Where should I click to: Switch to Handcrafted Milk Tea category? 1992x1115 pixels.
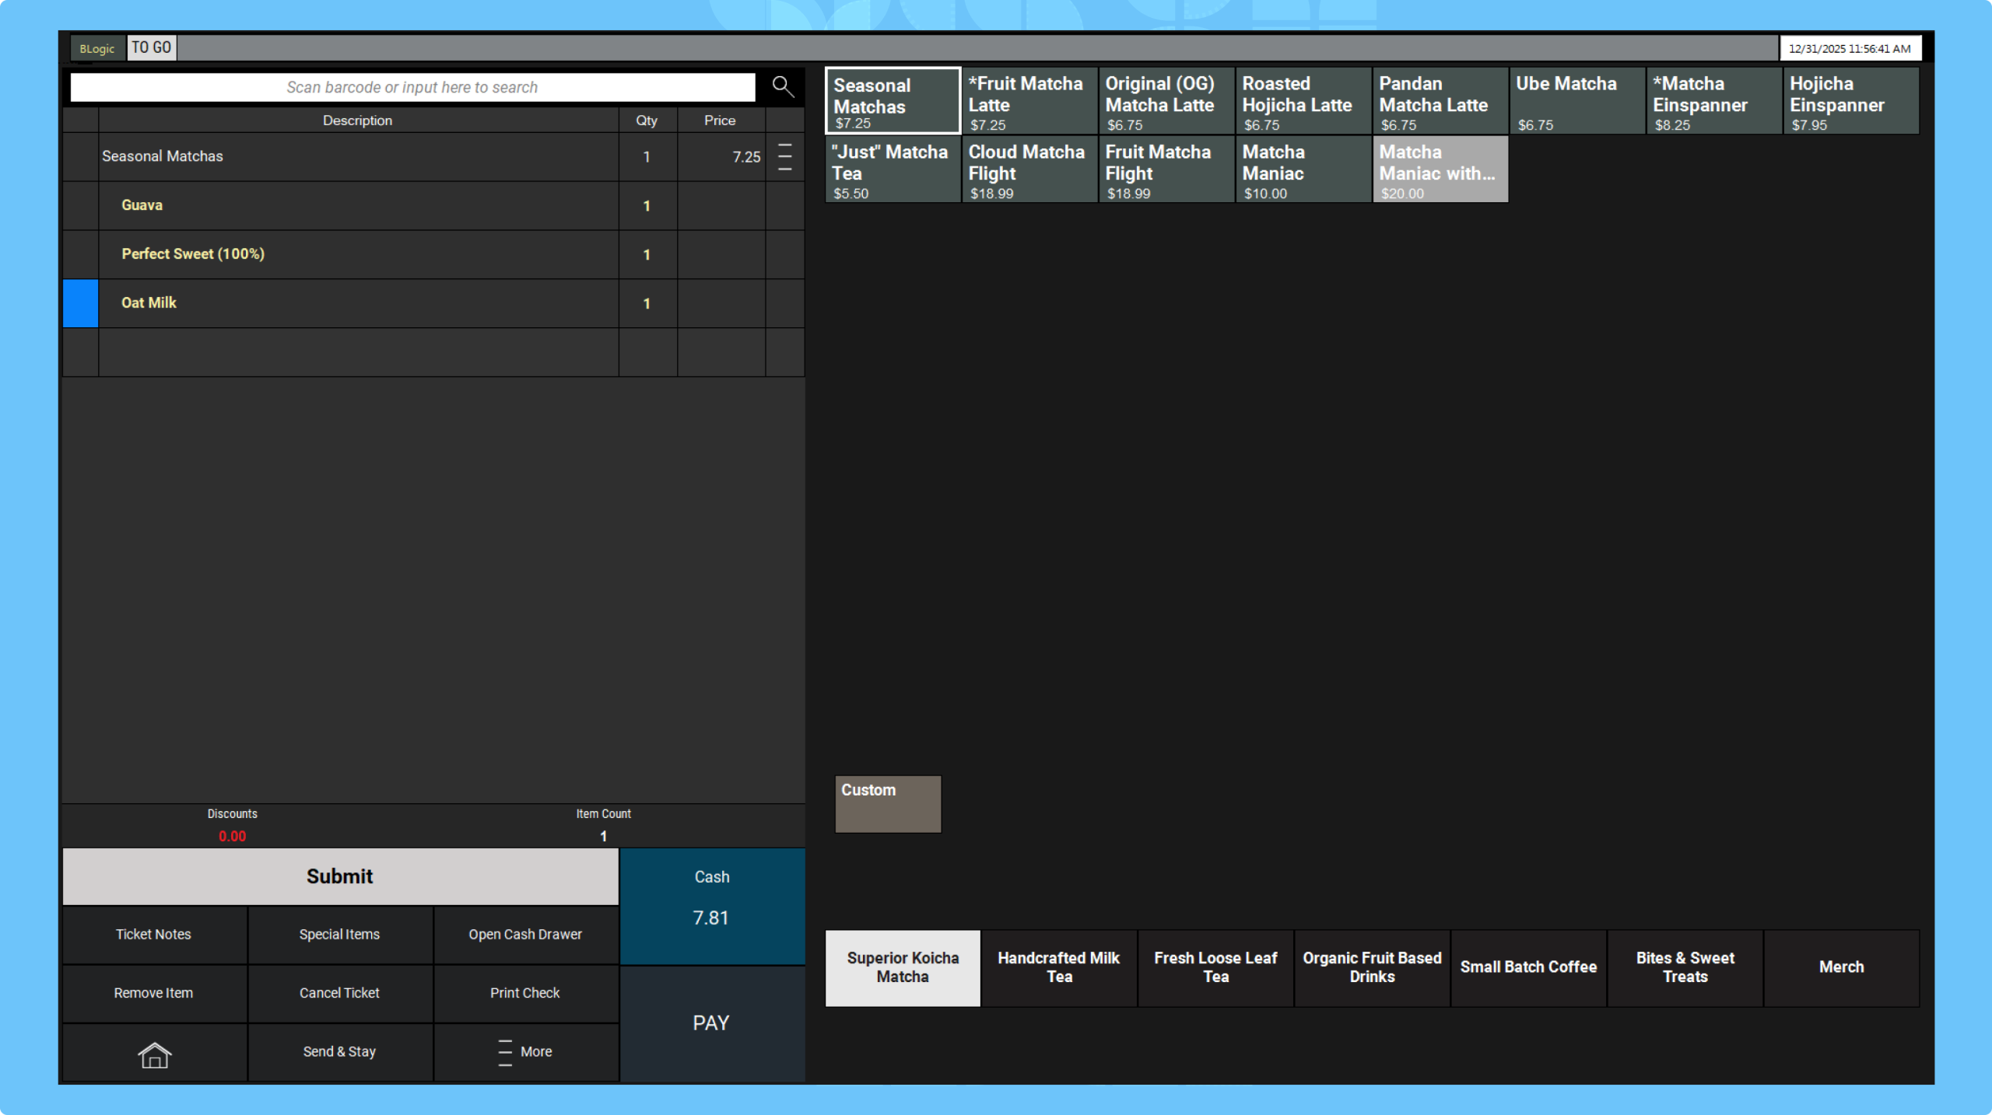pos(1059,968)
